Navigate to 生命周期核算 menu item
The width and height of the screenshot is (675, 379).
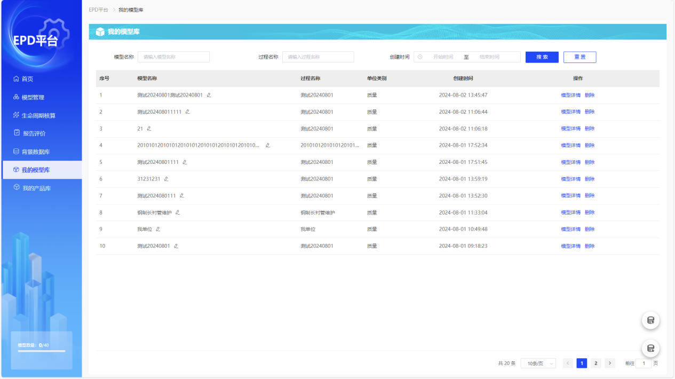pos(38,115)
